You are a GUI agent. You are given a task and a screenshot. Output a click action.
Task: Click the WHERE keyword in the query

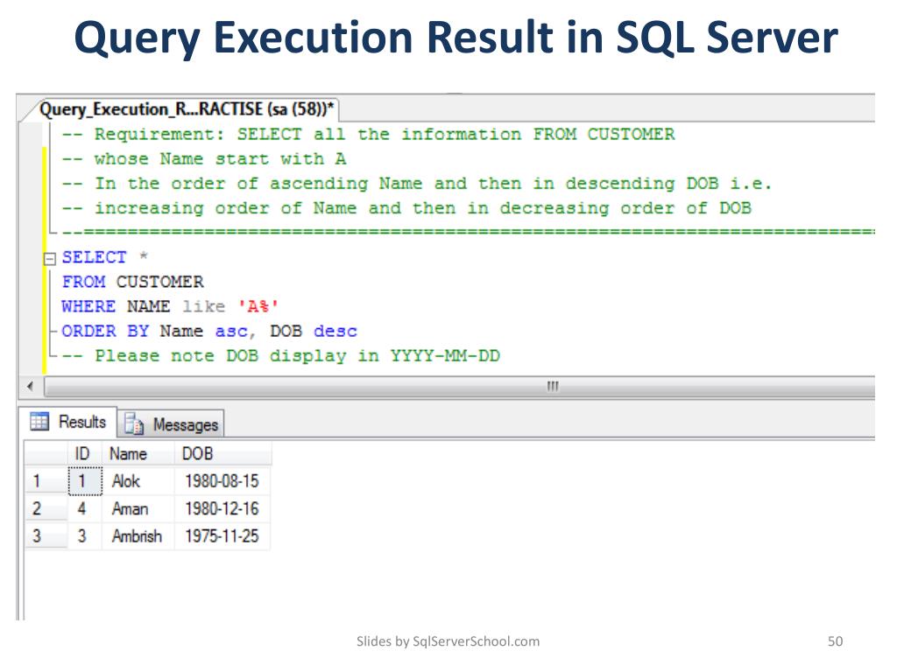(x=88, y=307)
